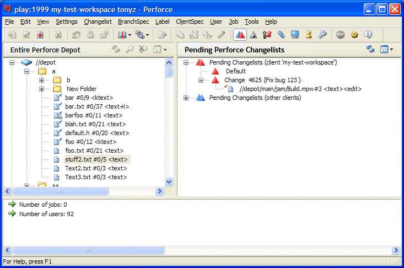404x268 pixels.
Task: Expand the 'New Folder' tree node
Action: 41,89
